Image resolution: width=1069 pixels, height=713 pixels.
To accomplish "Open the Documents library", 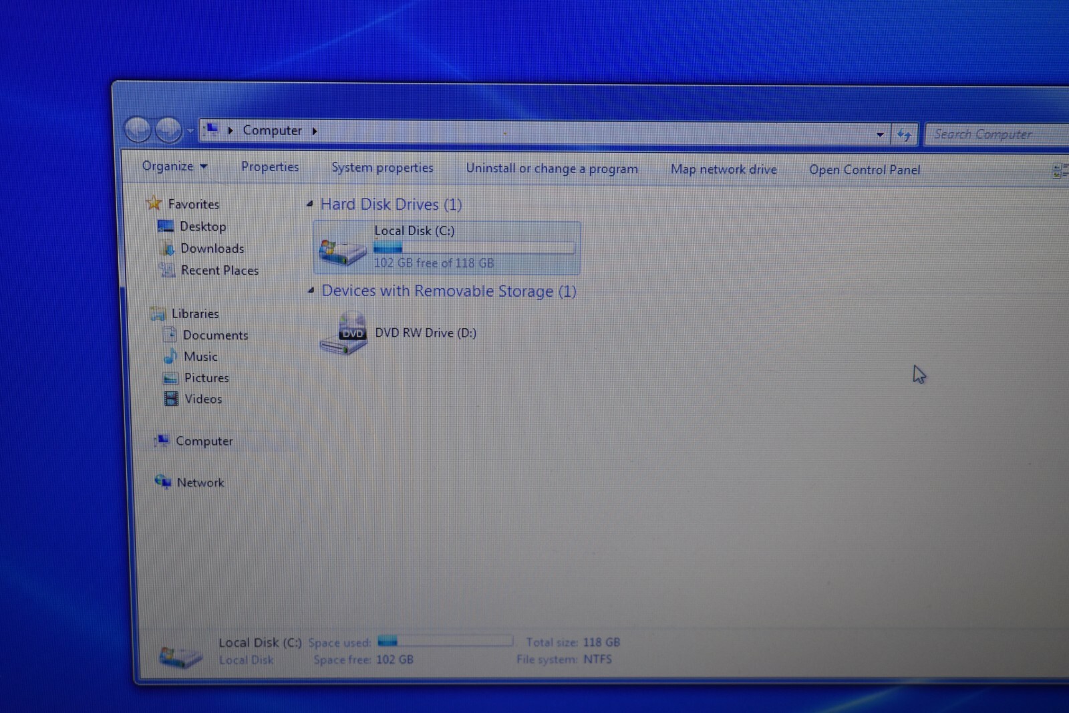I will (216, 335).
